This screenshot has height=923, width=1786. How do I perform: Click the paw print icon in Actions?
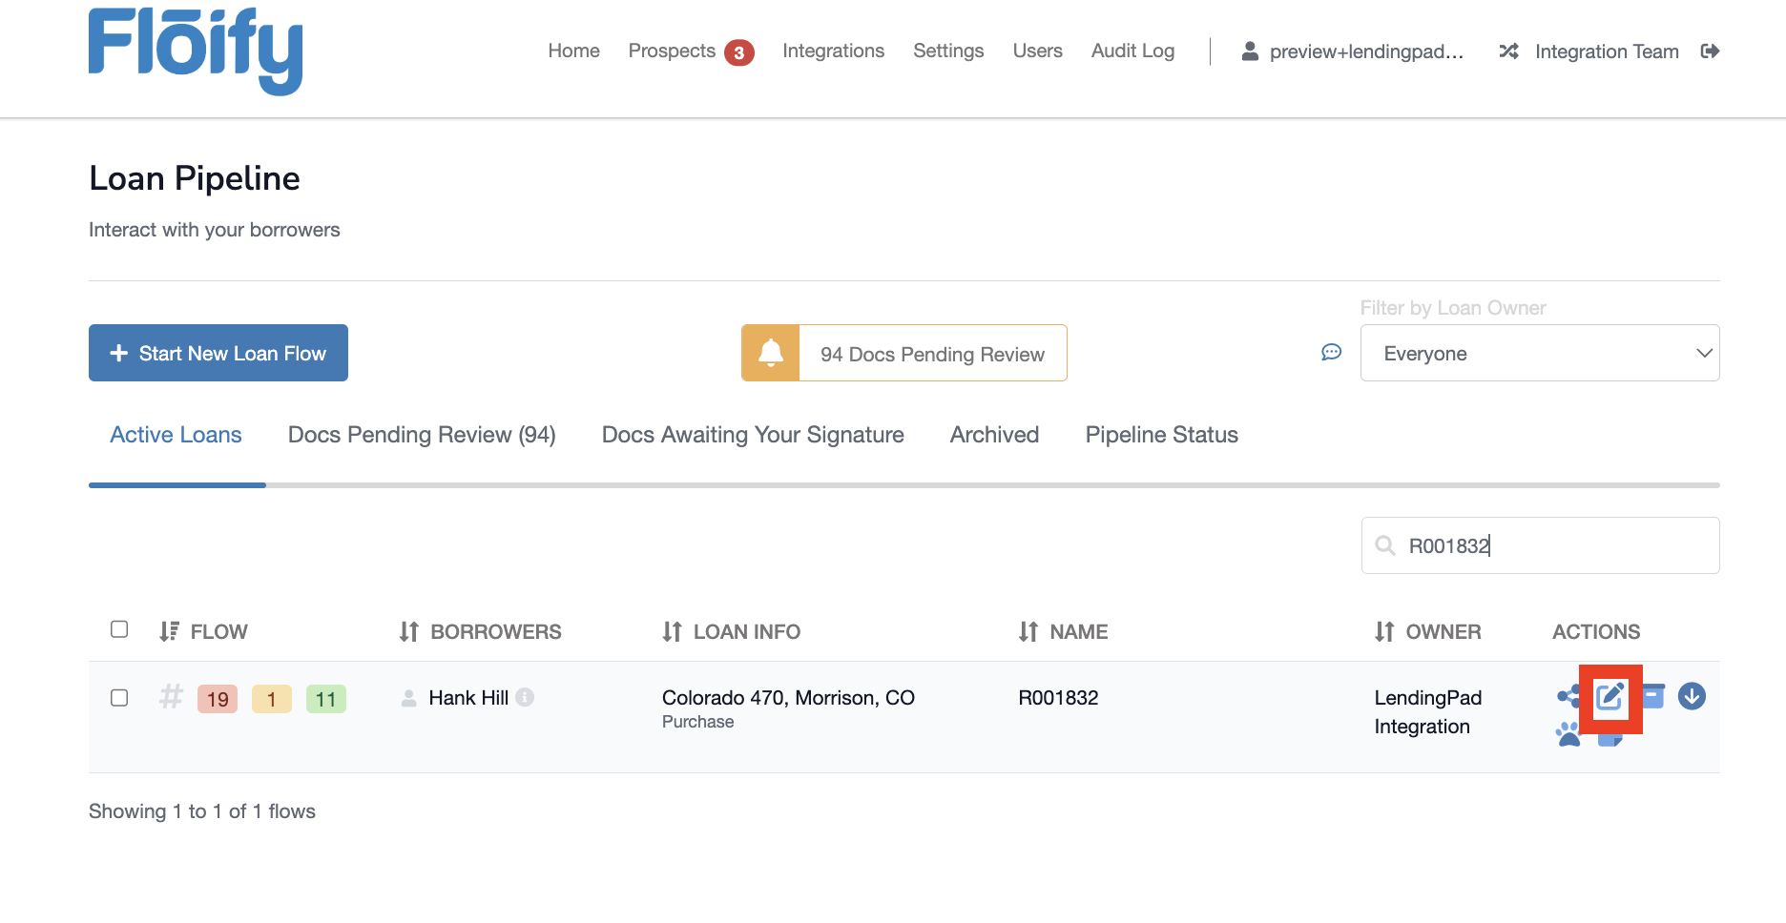1568,733
